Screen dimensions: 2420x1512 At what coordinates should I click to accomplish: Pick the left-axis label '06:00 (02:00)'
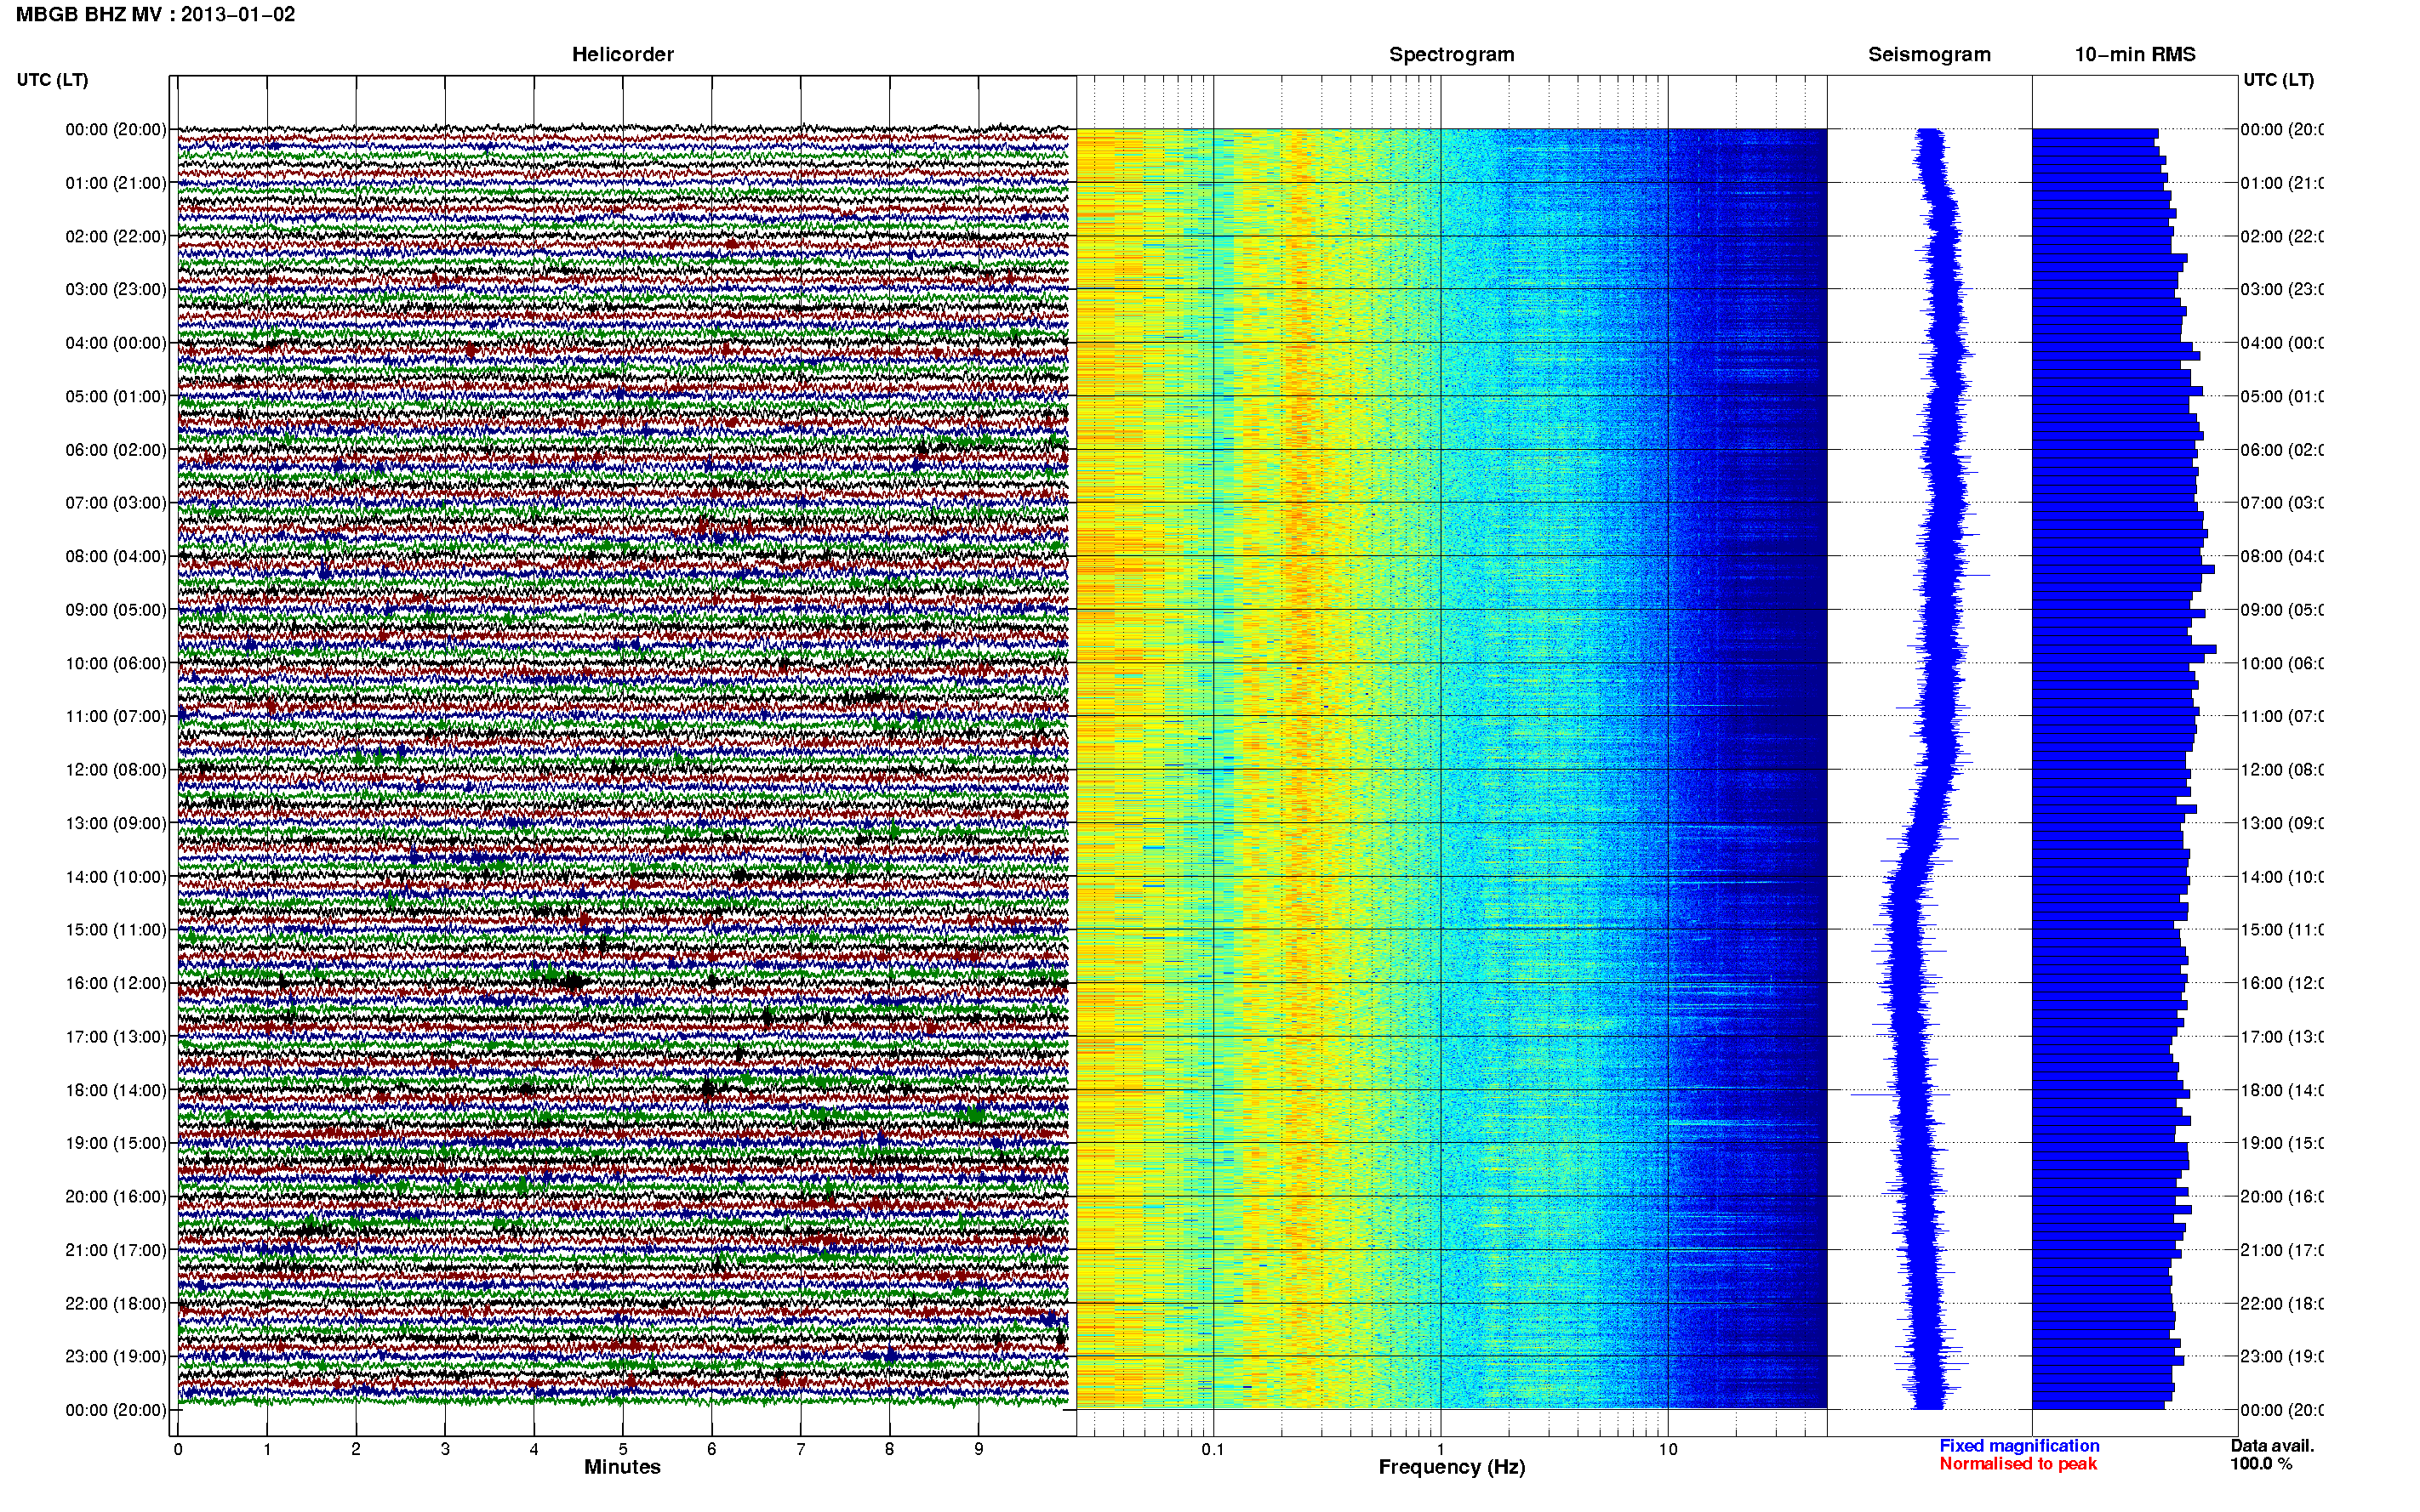(x=116, y=450)
